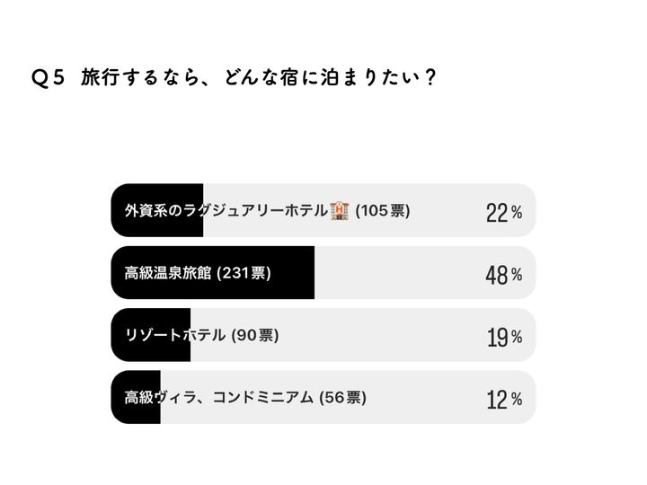
Task: Select the 高級ヴィラ、コンドミニアム option label
Action: tap(220, 397)
